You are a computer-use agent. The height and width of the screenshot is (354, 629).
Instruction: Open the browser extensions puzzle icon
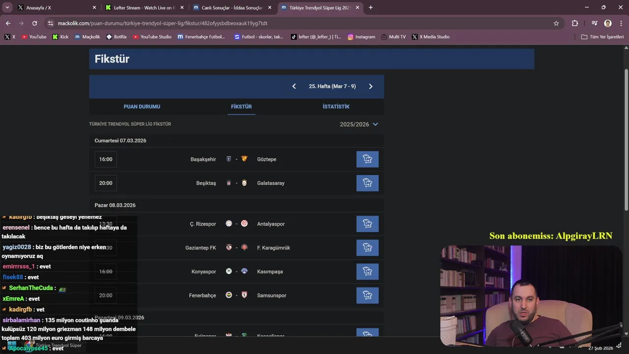click(574, 23)
